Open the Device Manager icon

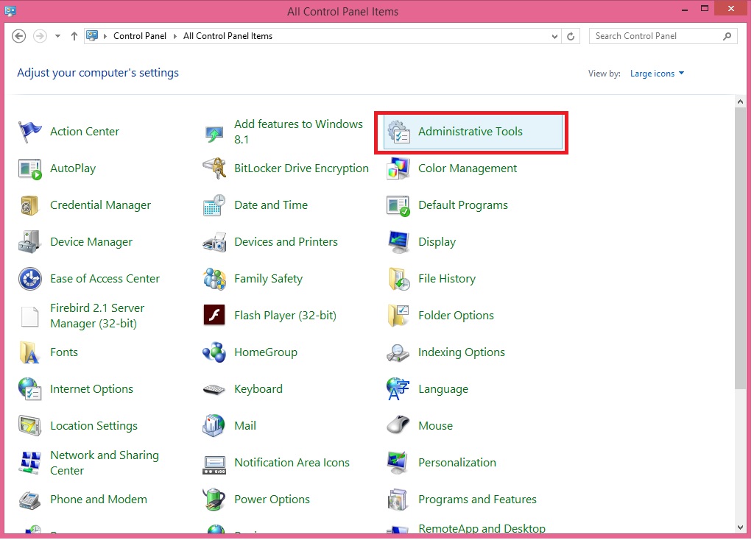tap(30, 242)
